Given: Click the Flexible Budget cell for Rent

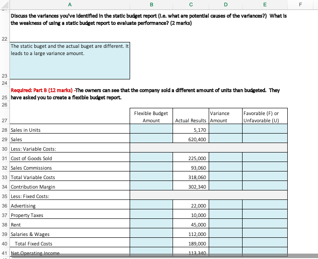Looking at the screenshot, I should click(x=151, y=223).
